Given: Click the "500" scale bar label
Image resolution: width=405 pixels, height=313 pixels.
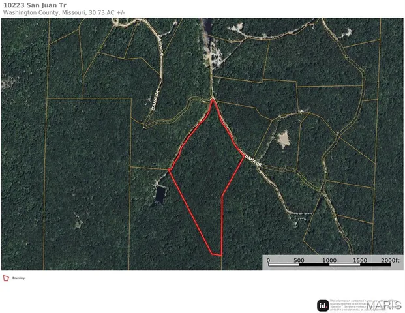Looking at the screenshot, I should coord(299,260).
